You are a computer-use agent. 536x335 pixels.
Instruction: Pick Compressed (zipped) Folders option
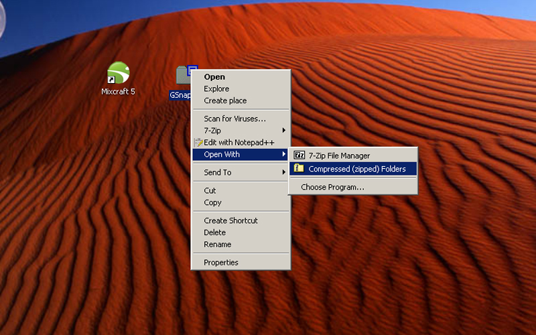click(353, 169)
